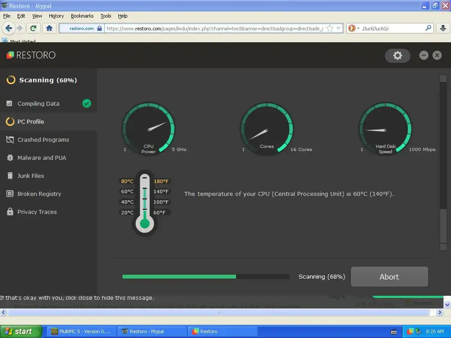Open the File menu
Image resolution: width=451 pixels, height=338 pixels.
[x=7, y=16]
